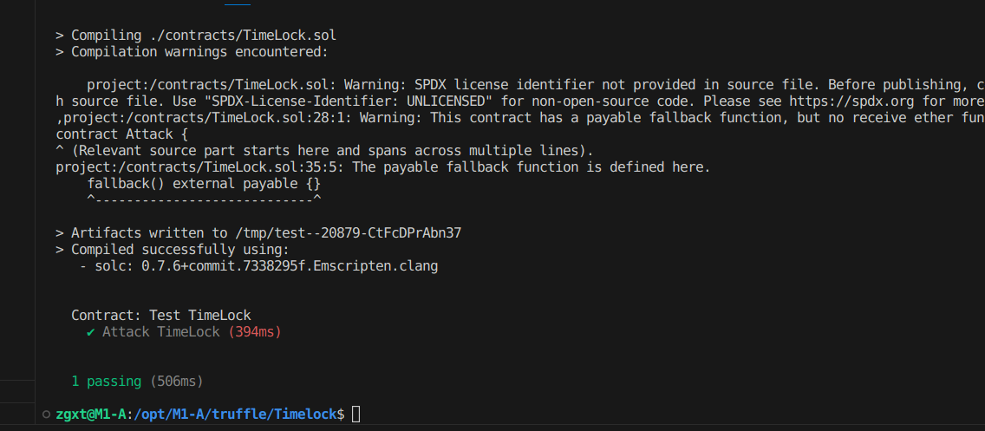
Task: Click the solc 0.7.6+commit.7338295f version line
Action: [258, 265]
